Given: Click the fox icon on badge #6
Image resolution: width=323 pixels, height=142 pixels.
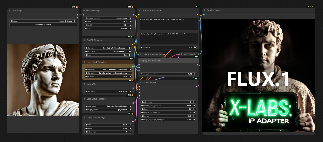Looking at the screenshot, I should [x=132, y=114].
